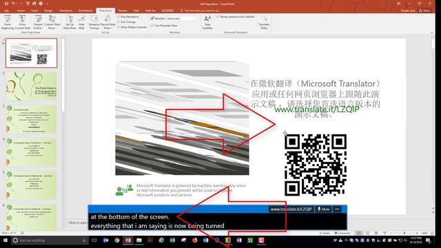Open Internet Explorer from taskbar
The width and height of the screenshot is (441, 248).
[161, 240]
